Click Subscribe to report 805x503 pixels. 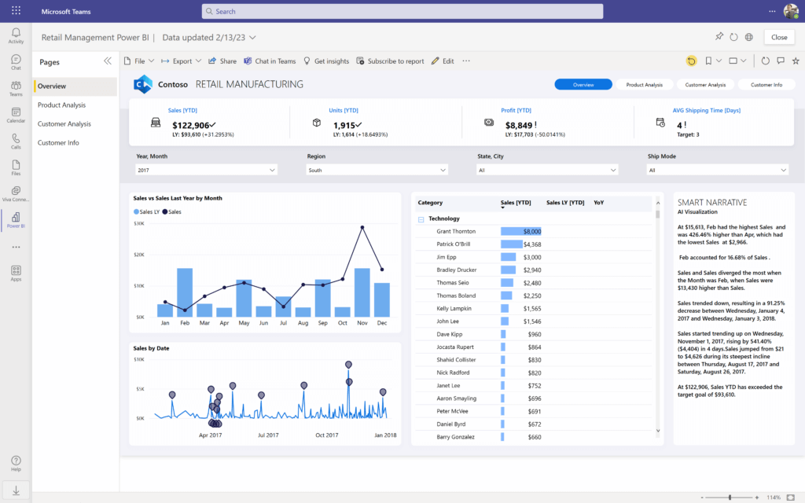pyautogui.click(x=390, y=61)
